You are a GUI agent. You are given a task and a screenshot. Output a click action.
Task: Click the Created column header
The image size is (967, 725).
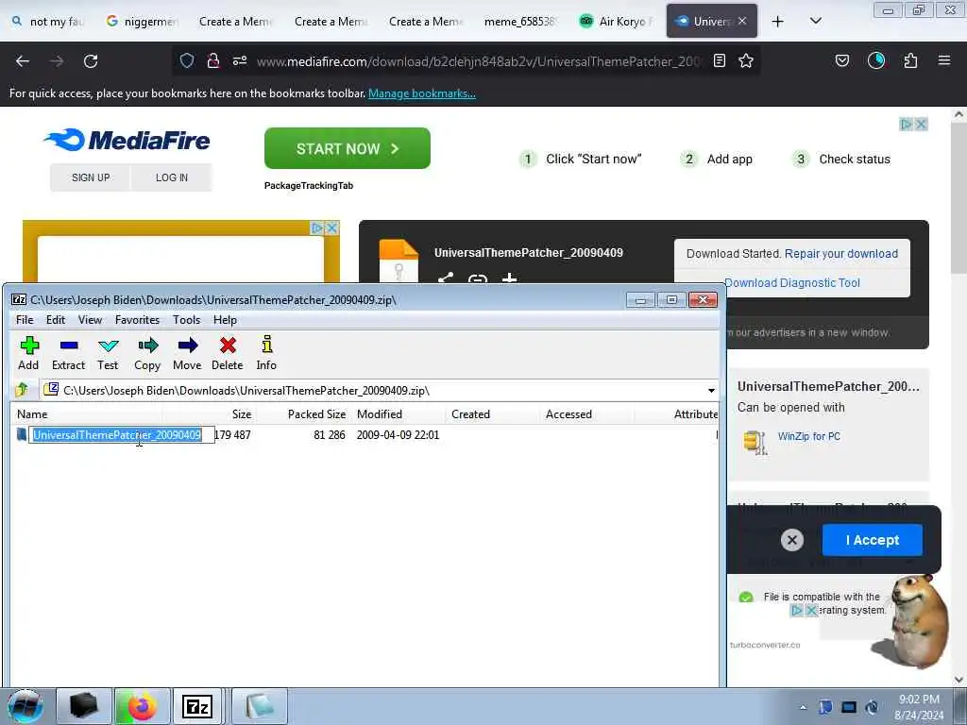491,414
